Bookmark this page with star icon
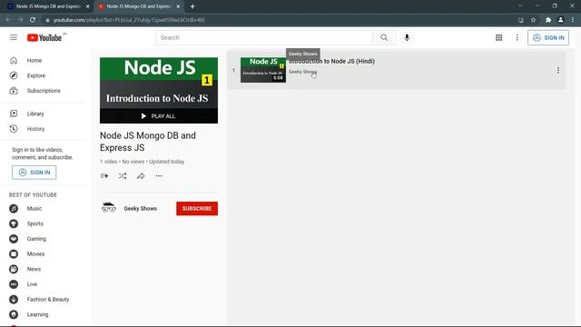Viewport: 581px width, 327px height. point(533,20)
